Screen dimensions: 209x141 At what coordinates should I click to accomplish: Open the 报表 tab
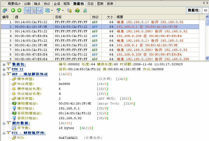pos(110,4)
